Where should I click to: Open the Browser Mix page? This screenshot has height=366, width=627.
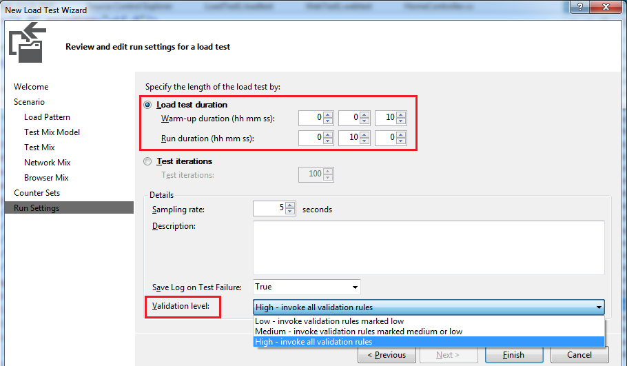point(46,178)
